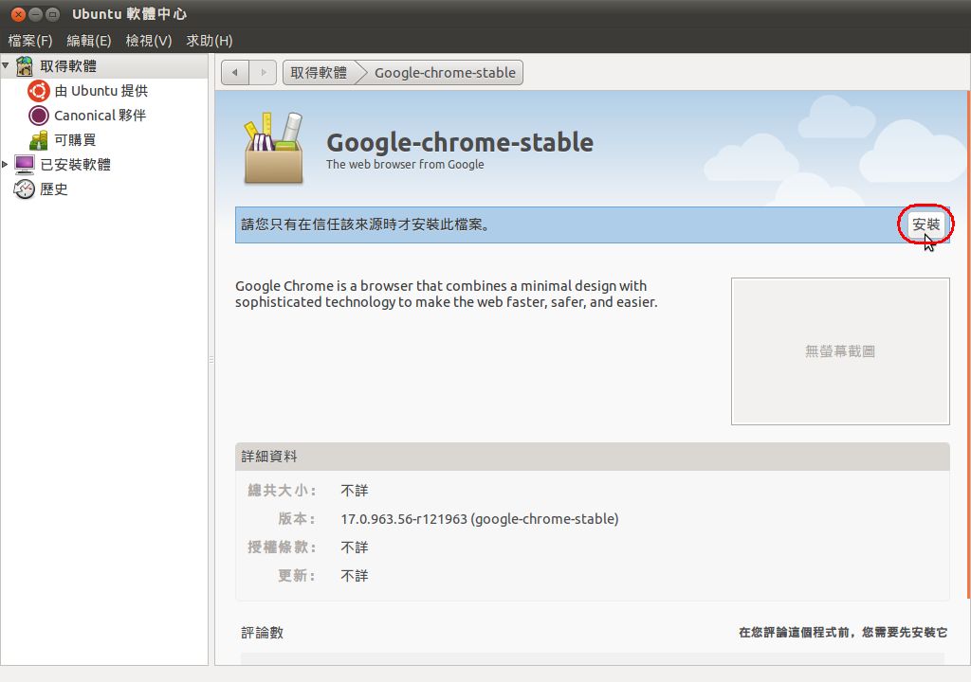Image resolution: width=971 pixels, height=682 pixels.
Task: Click the 總共大小 label
Action: [x=282, y=491]
